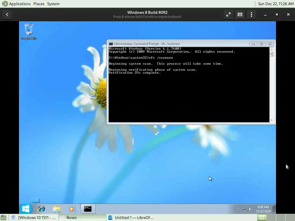Open Windows Media Player from the taskbar
This screenshot has width=295, height=221.
(72, 209)
